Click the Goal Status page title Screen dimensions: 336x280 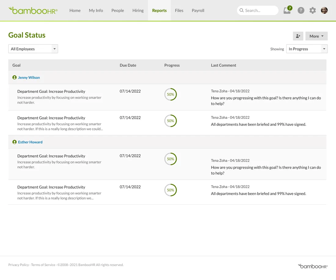point(27,35)
